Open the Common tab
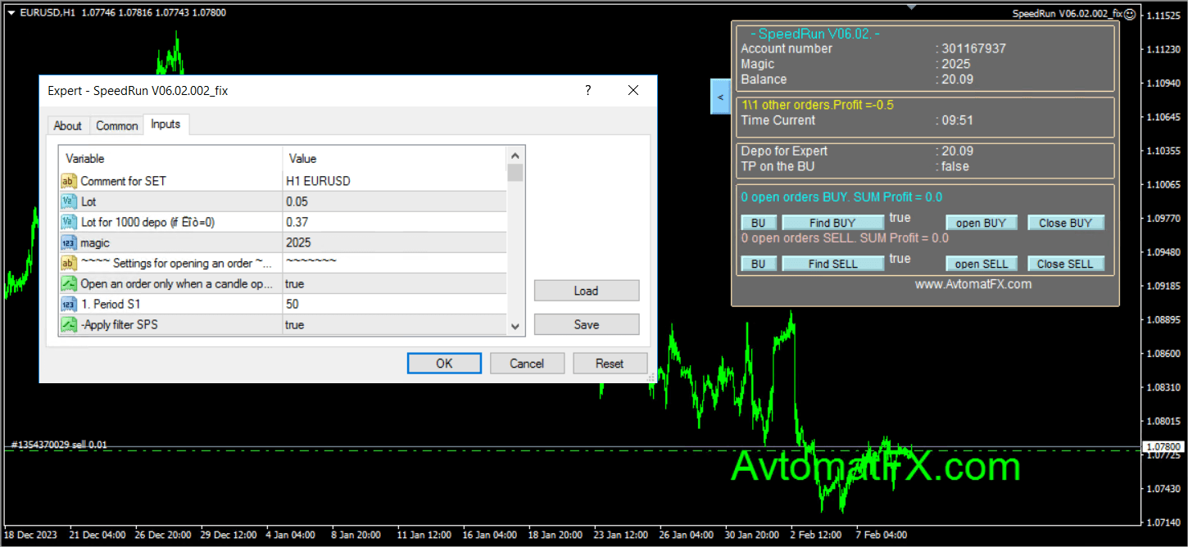Image resolution: width=1188 pixels, height=547 pixels. pyautogui.click(x=117, y=125)
